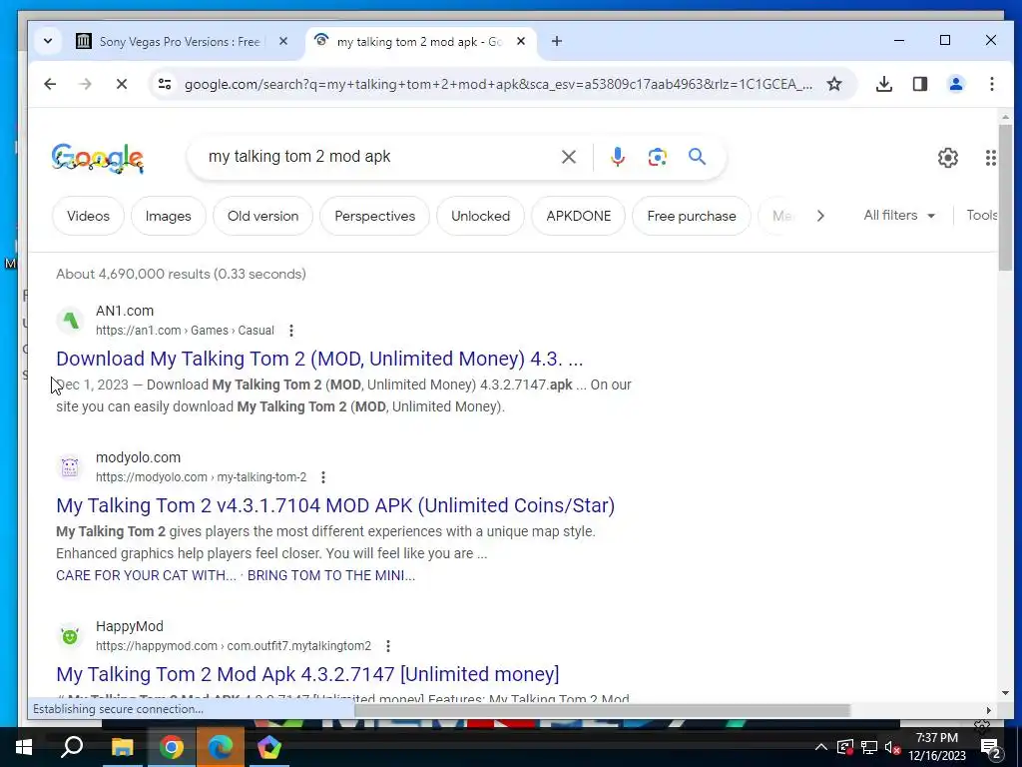The height and width of the screenshot is (767, 1022).
Task: Select the APKDONE filter chip
Action: pyautogui.click(x=578, y=216)
